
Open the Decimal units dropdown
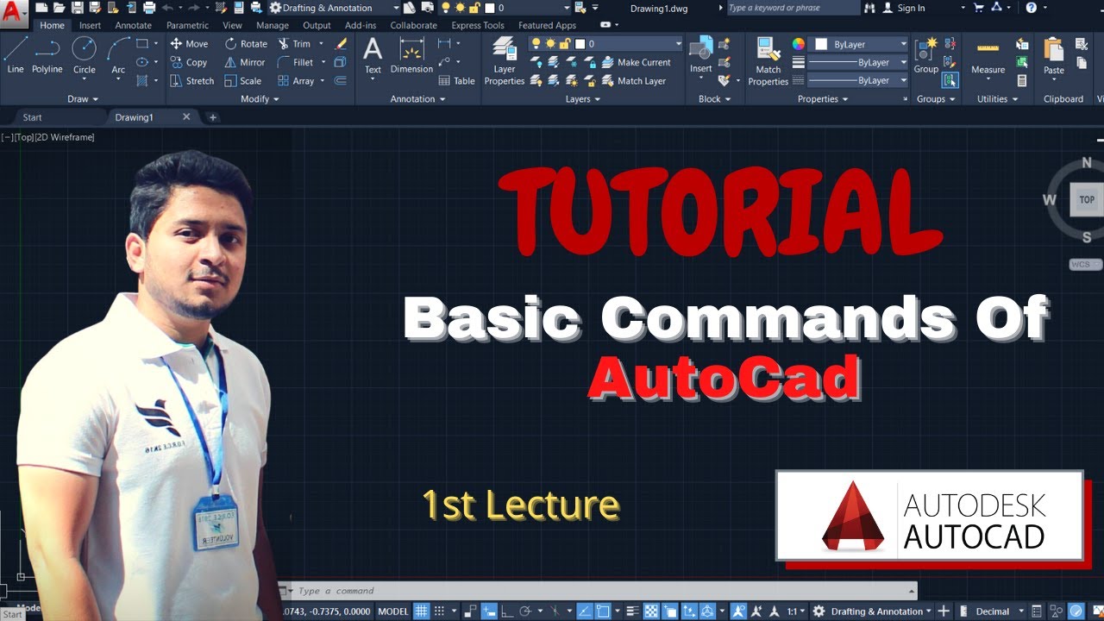pyautogui.click(x=998, y=612)
